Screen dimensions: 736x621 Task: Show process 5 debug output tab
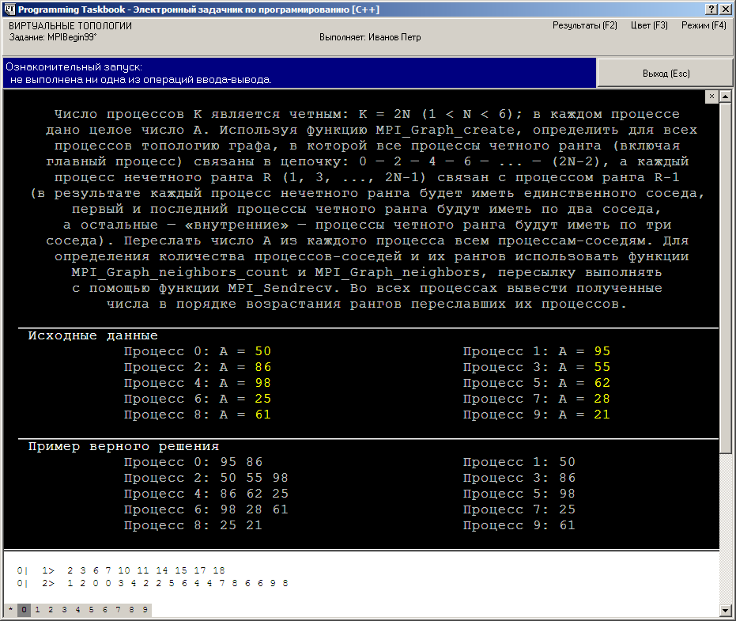92,610
